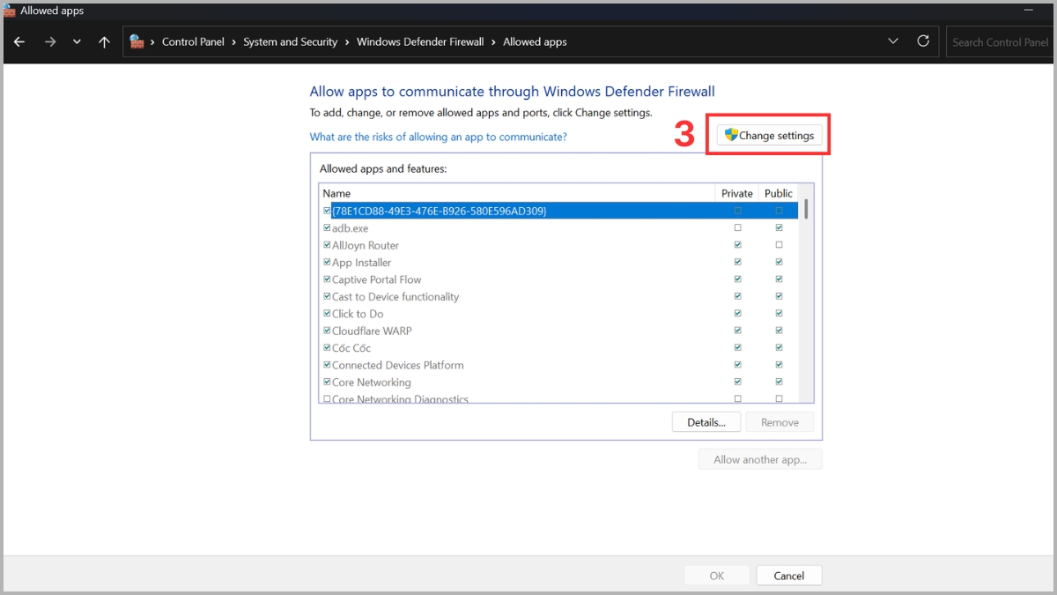Toggle Captive Portal Flow Private checkbox
The height and width of the screenshot is (595, 1057).
[x=737, y=279]
